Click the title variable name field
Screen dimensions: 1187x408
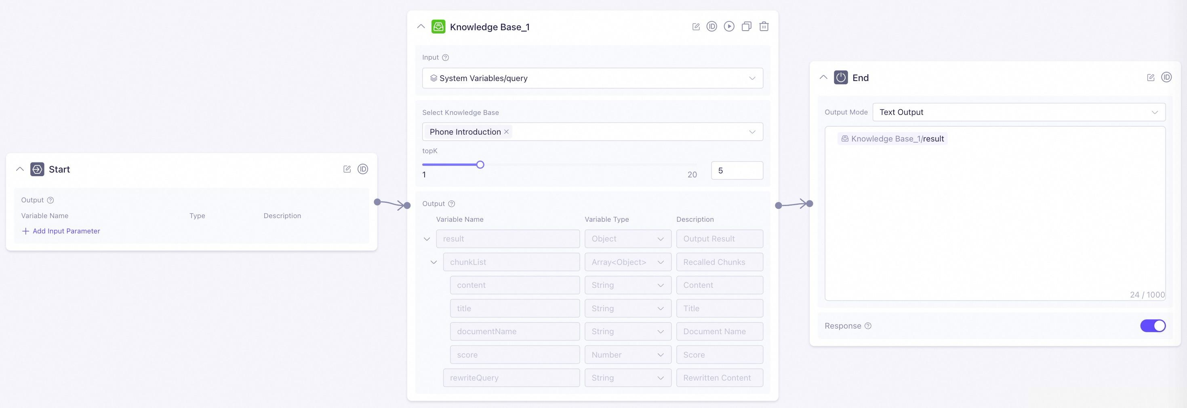[515, 308]
